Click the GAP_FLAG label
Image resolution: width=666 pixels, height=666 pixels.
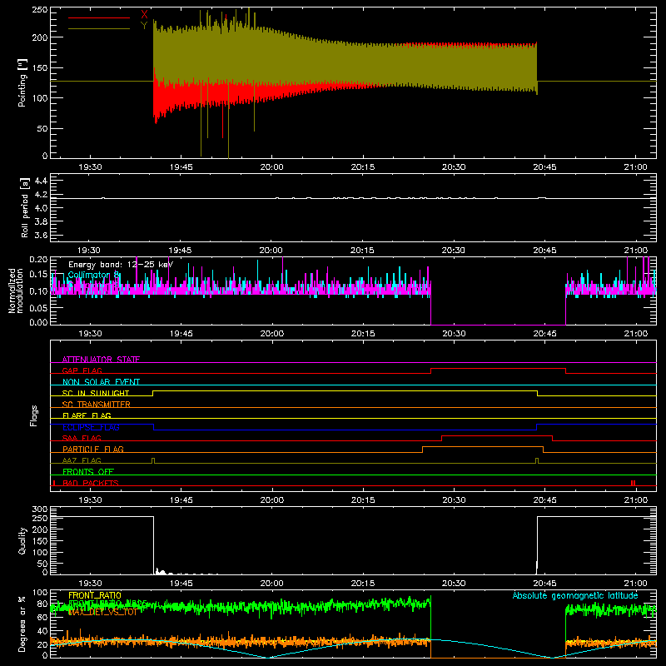(82, 370)
